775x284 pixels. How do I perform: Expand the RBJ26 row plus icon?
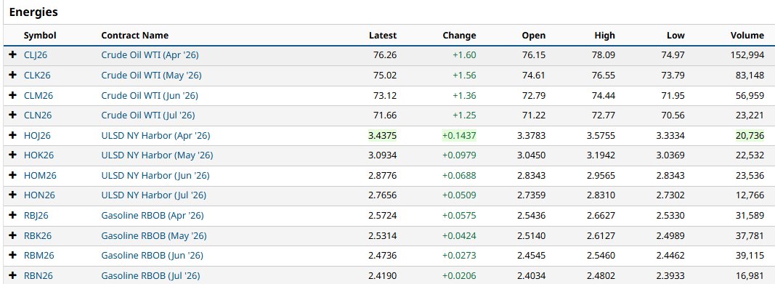point(13,215)
